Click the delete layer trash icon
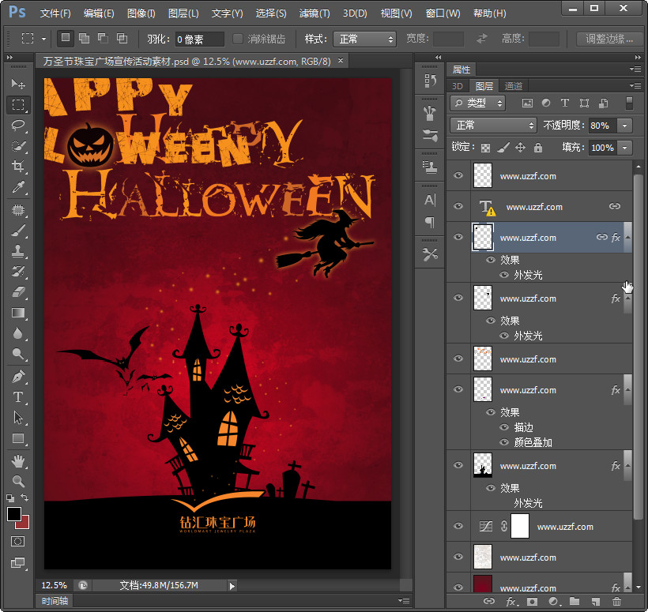Screen dimensions: 648x612 [616, 602]
